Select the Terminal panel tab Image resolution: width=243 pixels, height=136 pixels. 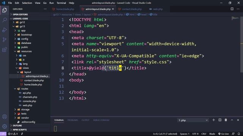[x=59, y=120]
